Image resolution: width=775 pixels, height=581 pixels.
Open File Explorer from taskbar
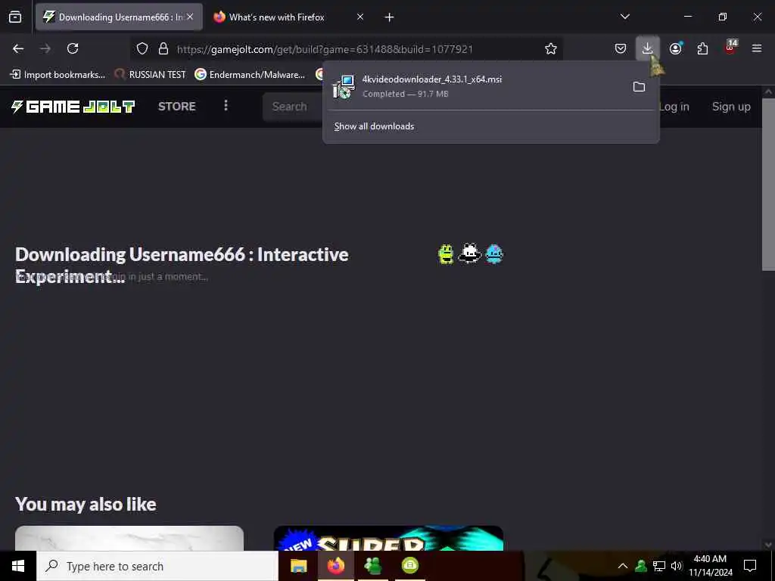pyautogui.click(x=298, y=566)
